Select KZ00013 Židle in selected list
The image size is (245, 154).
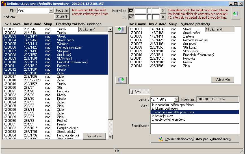[185, 66]
